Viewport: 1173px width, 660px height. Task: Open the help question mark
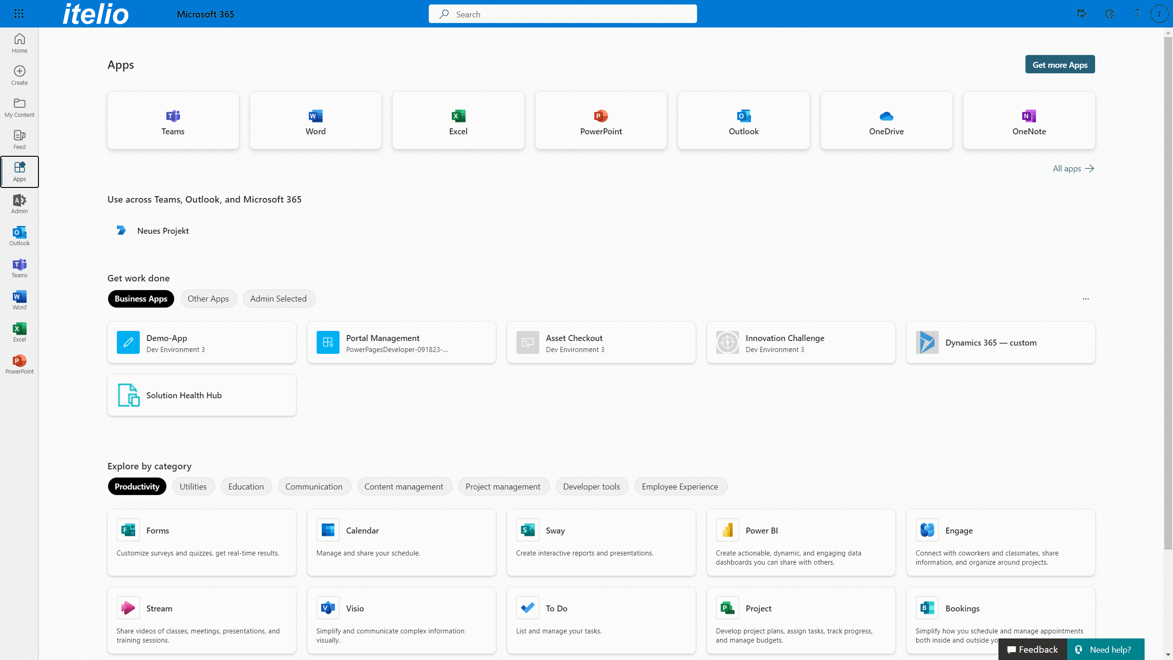[1137, 14]
